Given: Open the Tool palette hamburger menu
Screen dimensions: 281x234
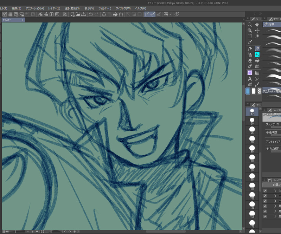Looking at the screenshot, I should pos(248,19).
